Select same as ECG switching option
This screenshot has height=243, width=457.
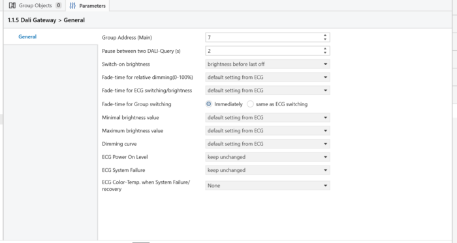pos(250,104)
